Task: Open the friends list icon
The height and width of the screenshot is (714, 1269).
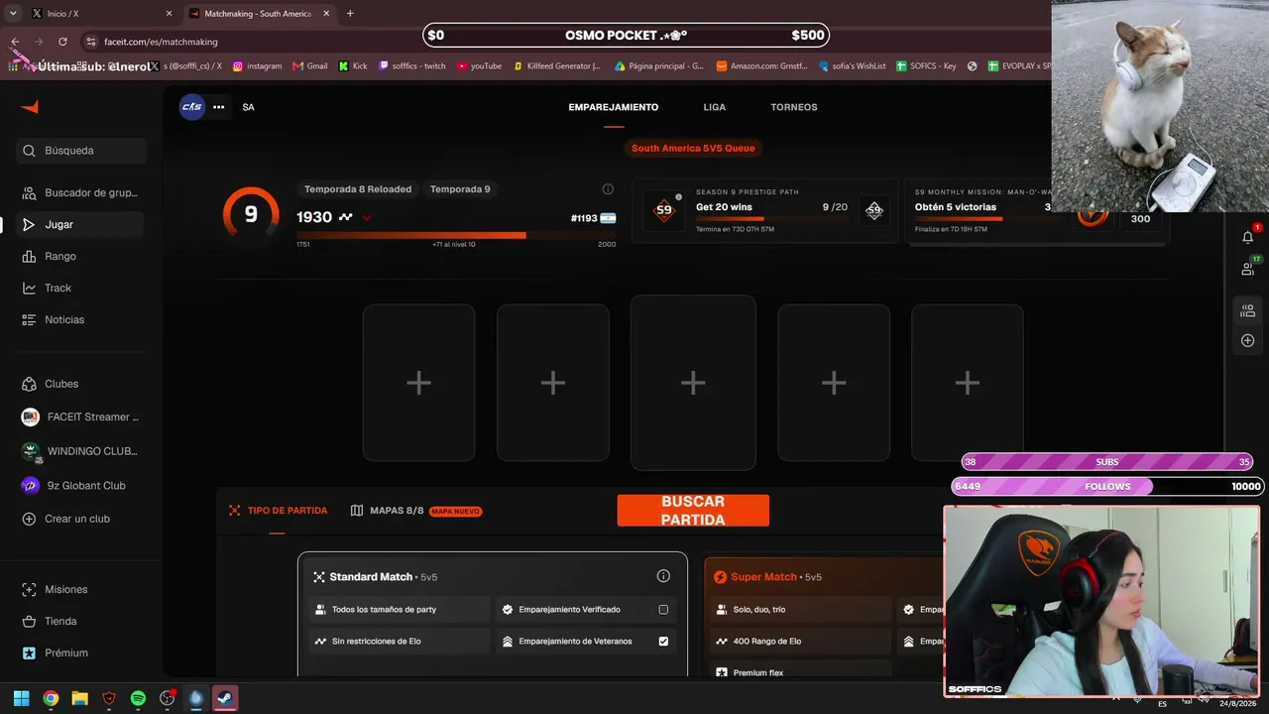Action: (x=1247, y=268)
